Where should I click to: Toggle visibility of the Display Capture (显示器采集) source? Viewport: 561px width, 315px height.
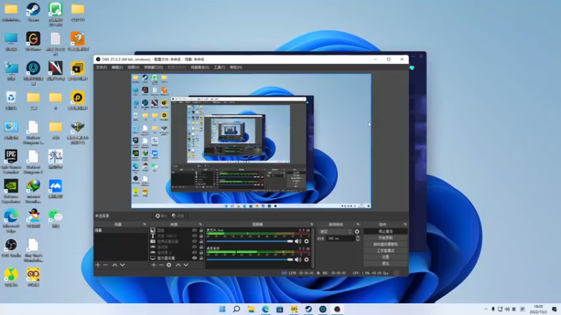[195, 258]
